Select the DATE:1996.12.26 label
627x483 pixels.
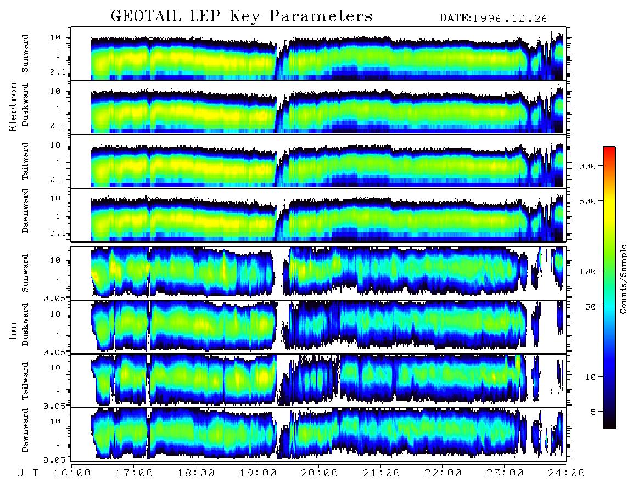pos(494,18)
